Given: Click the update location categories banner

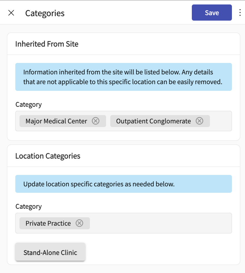Looking at the screenshot, I should pos(123,184).
